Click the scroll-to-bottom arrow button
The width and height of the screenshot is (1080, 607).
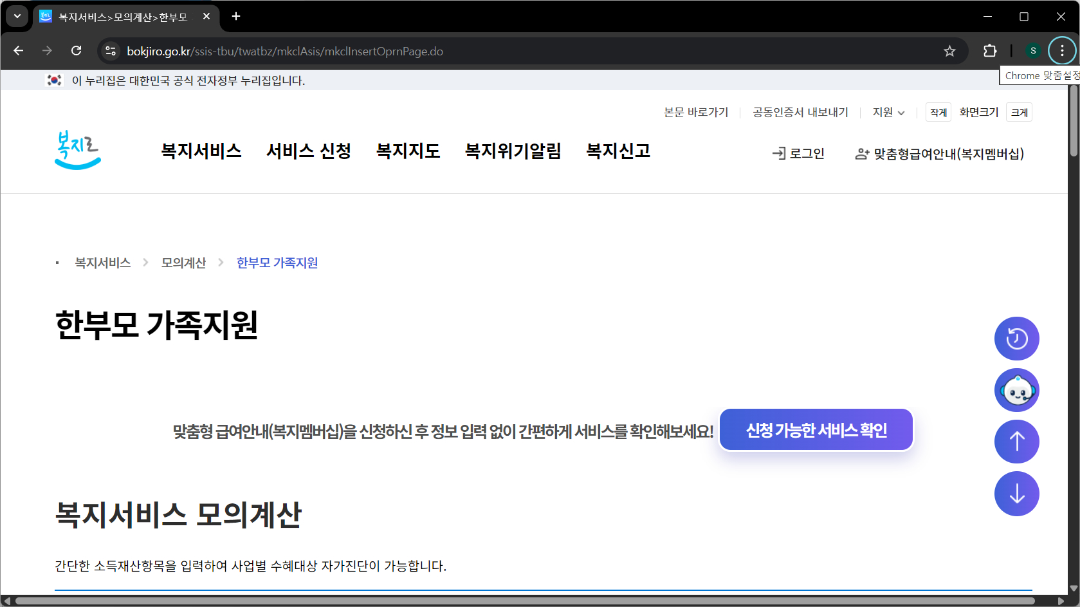tap(1016, 494)
